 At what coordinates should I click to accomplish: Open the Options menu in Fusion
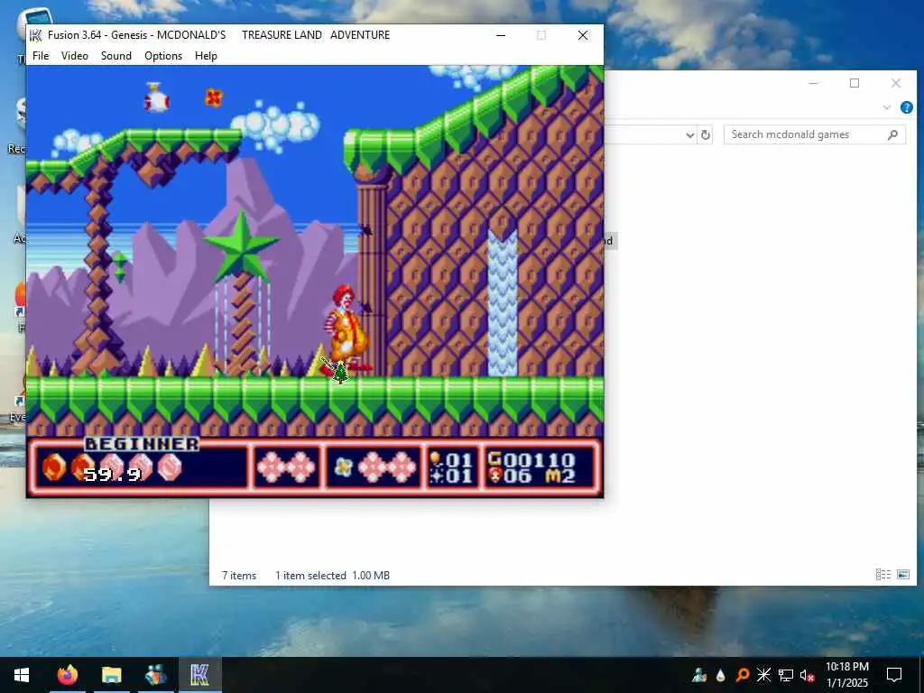[163, 55]
